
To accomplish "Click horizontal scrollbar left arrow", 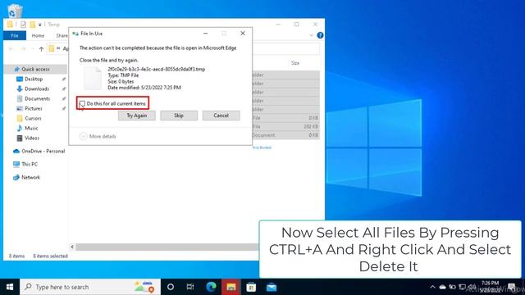I will pos(72,247).
